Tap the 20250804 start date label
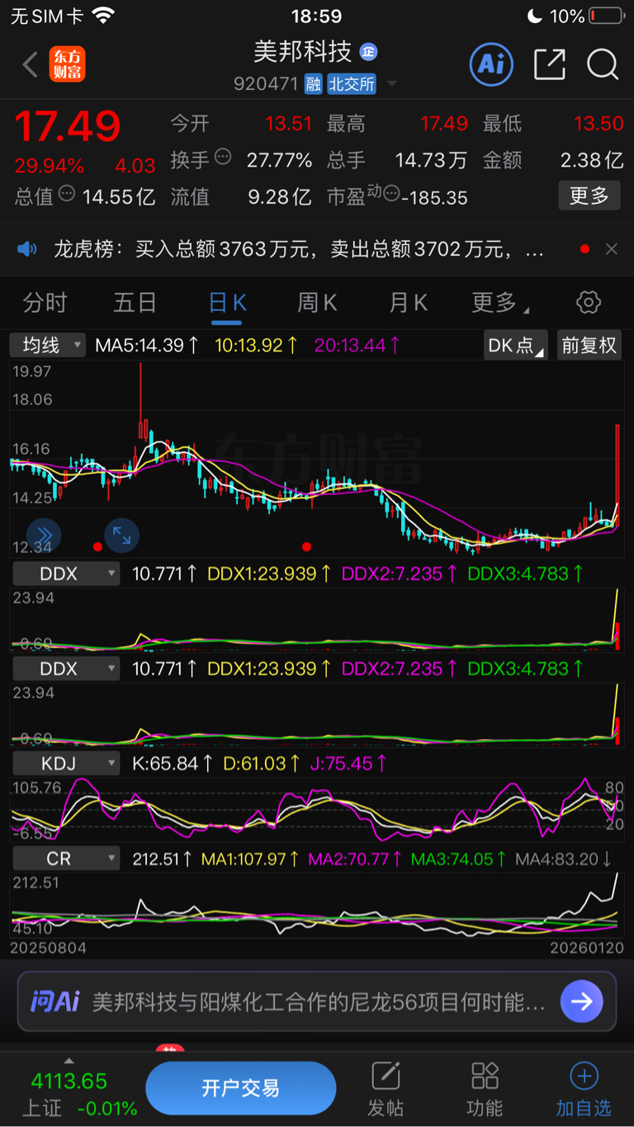 coord(48,948)
